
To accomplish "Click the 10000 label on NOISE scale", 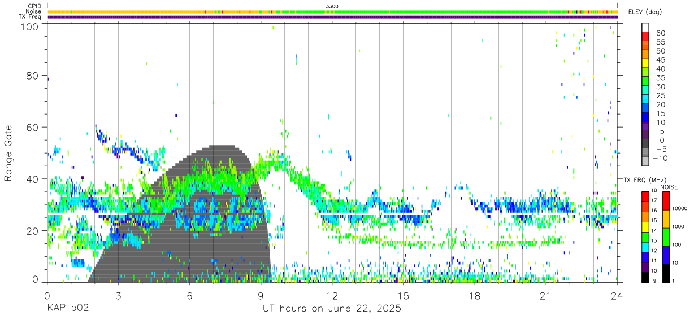I will pos(679,208).
